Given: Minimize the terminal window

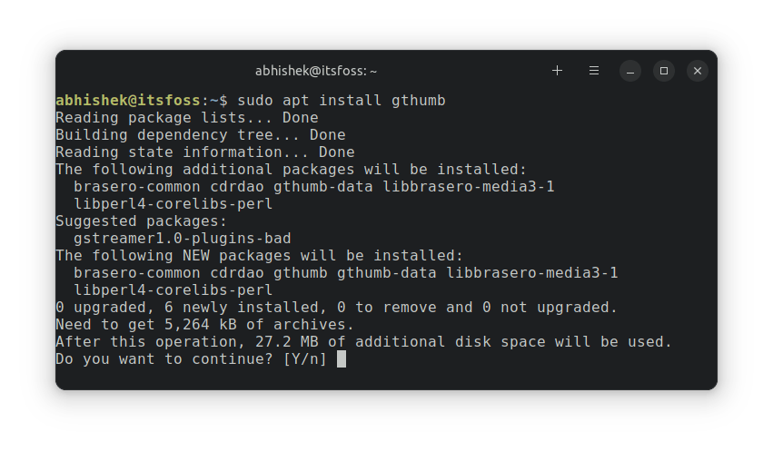Looking at the screenshot, I should pyautogui.click(x=630, y=71).
